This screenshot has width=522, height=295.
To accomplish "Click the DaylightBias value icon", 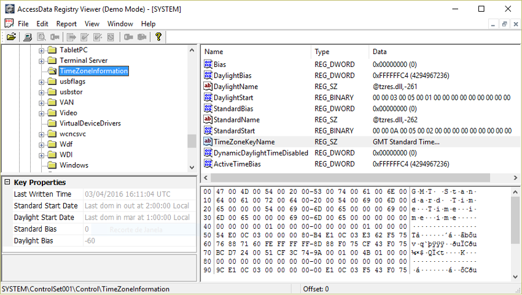I will (x=208, y=75).
